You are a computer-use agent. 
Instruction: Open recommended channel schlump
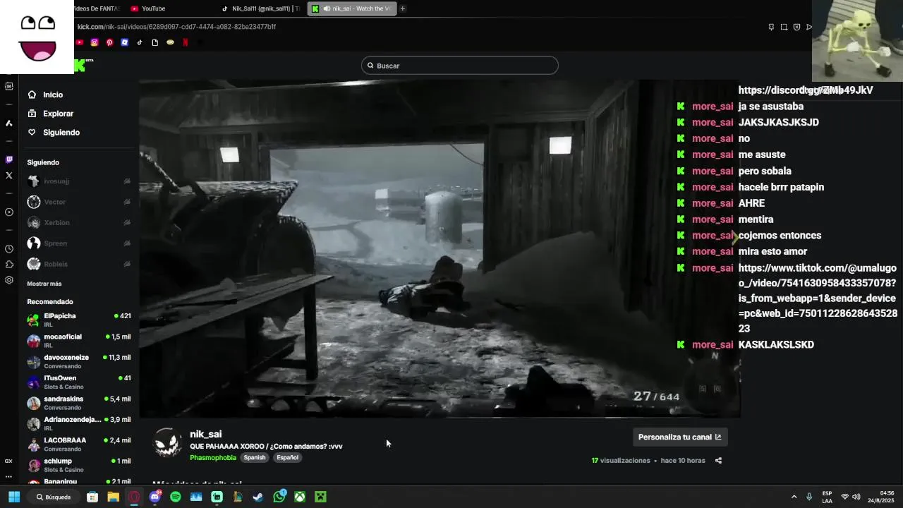(79, 465)
